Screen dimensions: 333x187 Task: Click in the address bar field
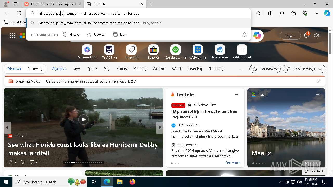(x=138, y=13)
